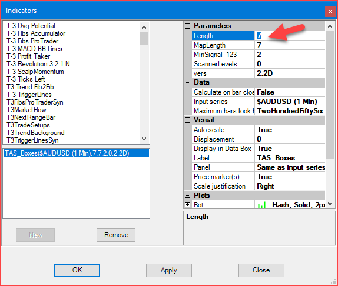Select applied TAS_Boxes($AUDUSD) entry
Viewport: 338px width, 286px height.
(x=76, y=153)
